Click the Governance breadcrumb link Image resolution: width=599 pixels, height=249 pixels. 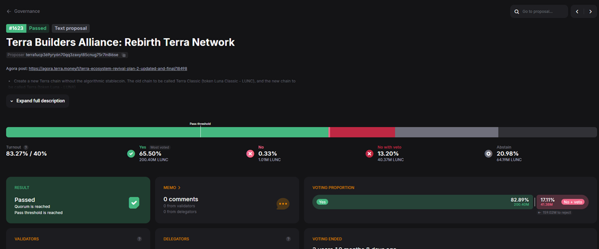click(x=27, y=11)
